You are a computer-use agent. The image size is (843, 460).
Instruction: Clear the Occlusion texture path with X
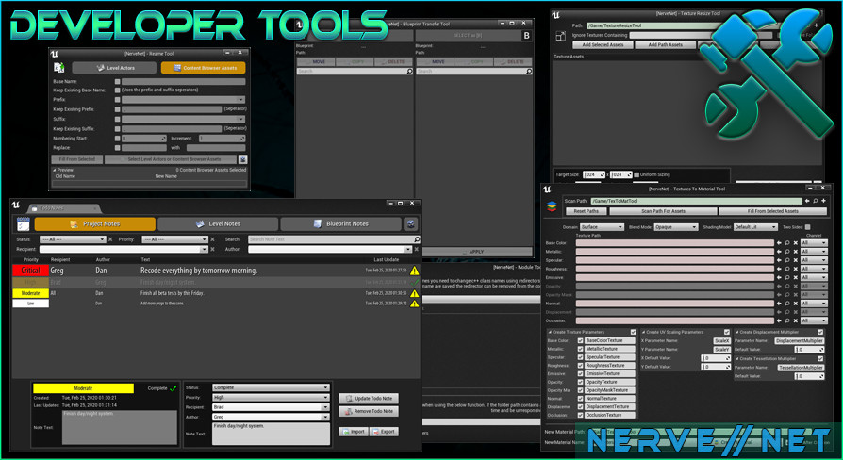tap(796, 320)
